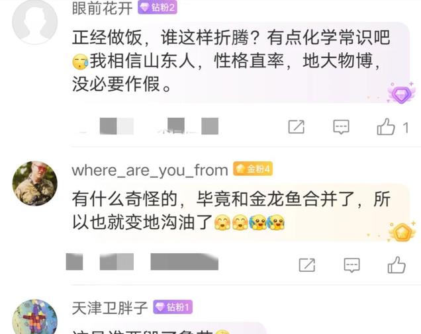Select the comment text about 山东人

coord(231,61)
